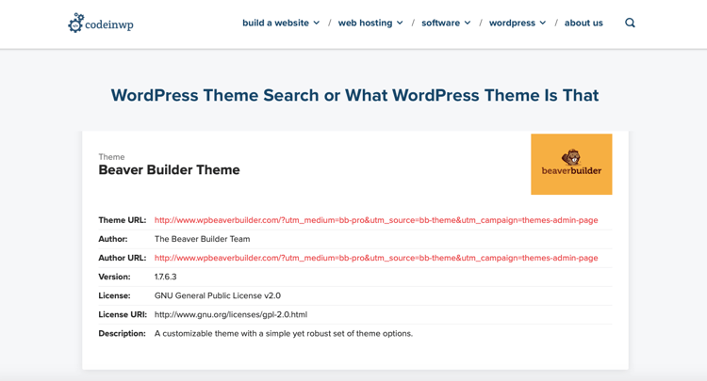Click the Author URL: label
Screen dimensions: 707x381
click(x=123, y=258)
